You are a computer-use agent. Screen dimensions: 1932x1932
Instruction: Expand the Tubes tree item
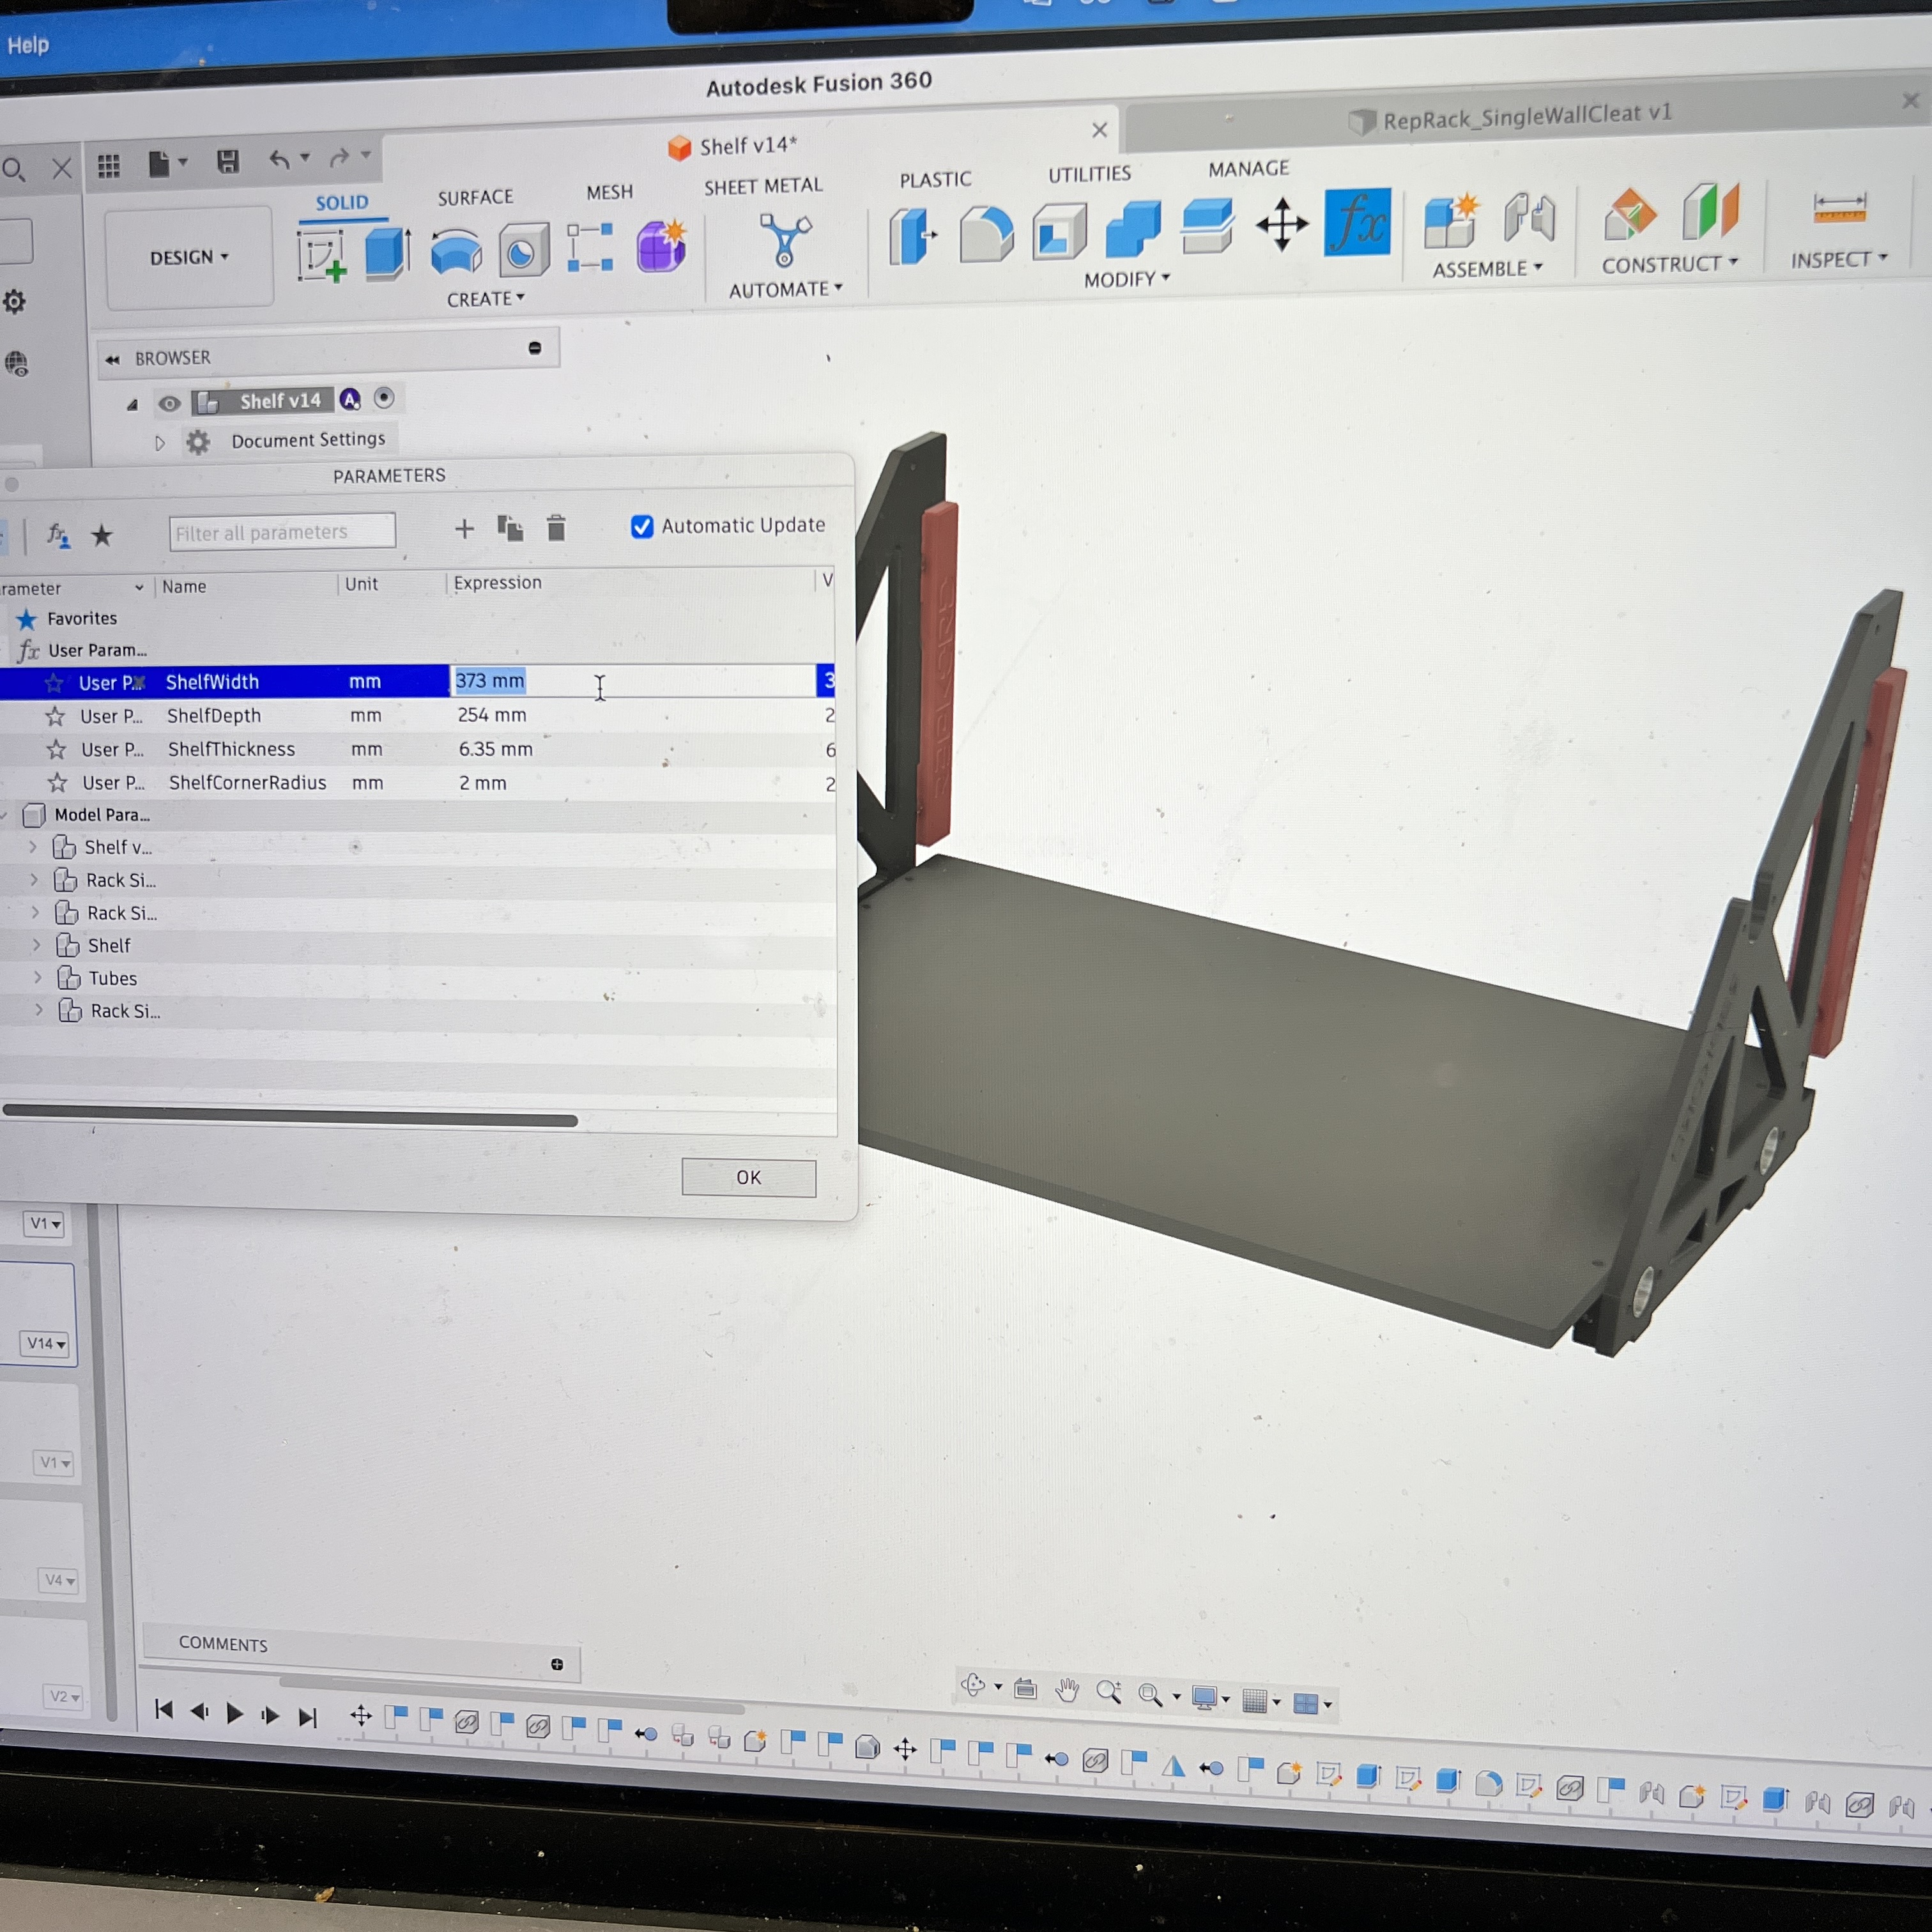[x=38, y=978]
